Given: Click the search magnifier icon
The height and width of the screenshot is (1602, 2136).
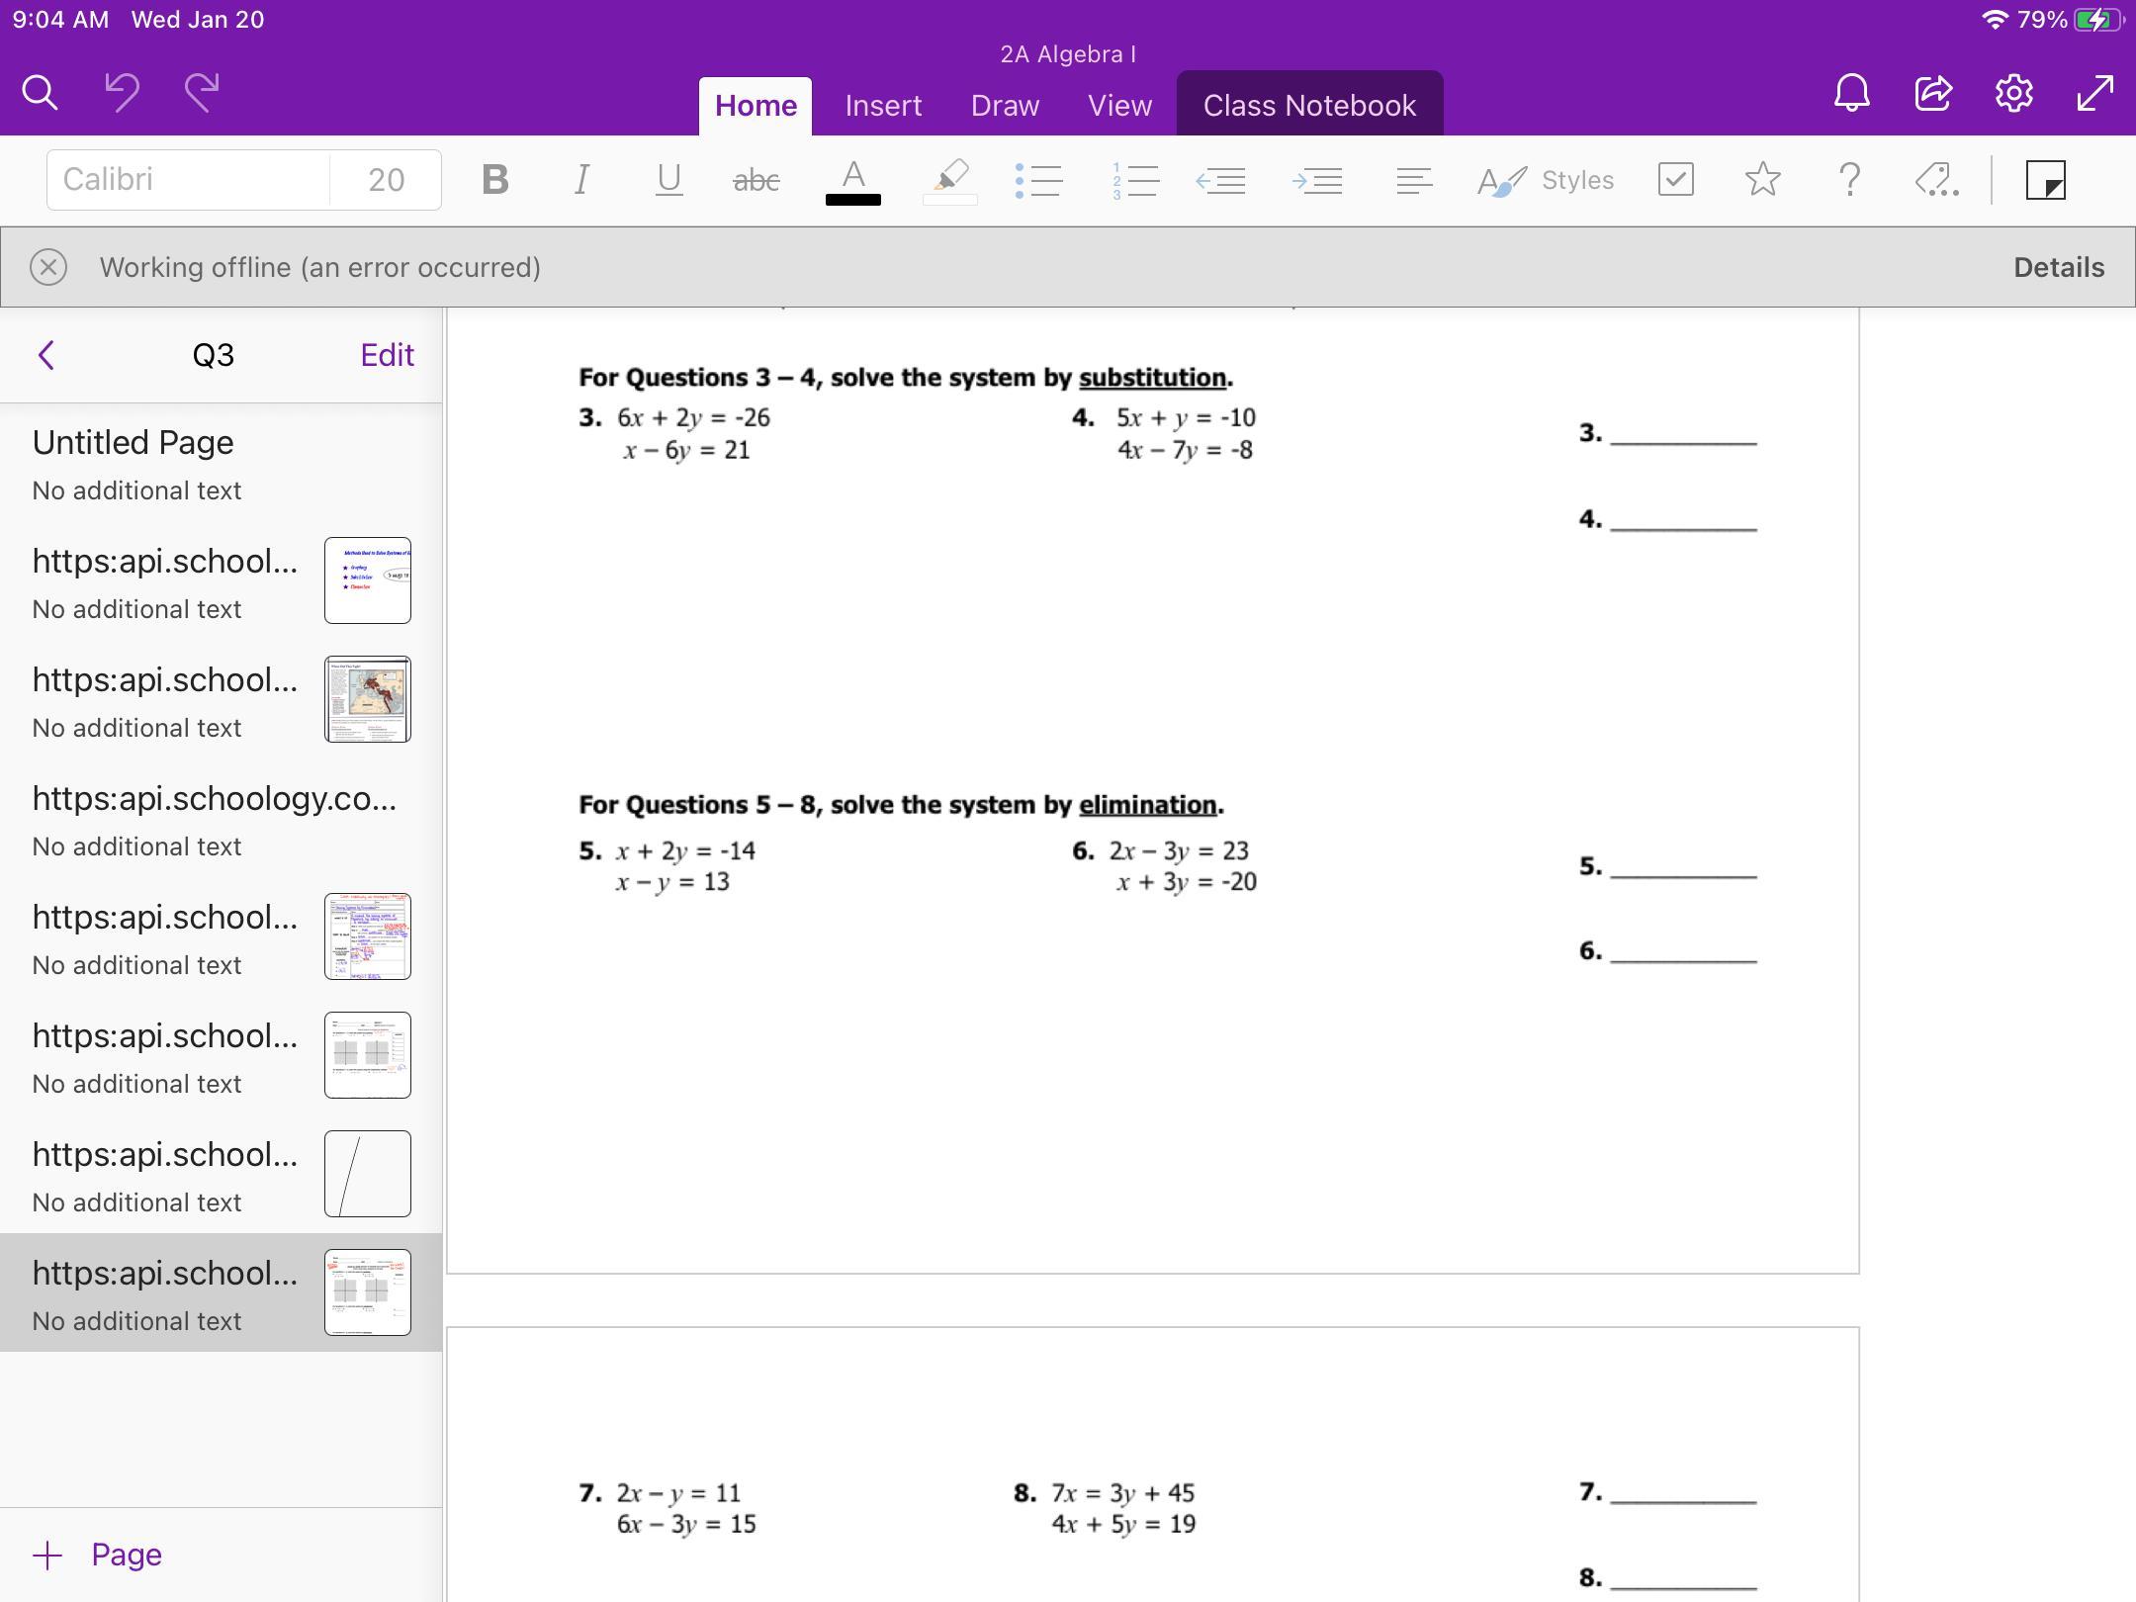Looking at the screenshot, I should coord(40,93).
